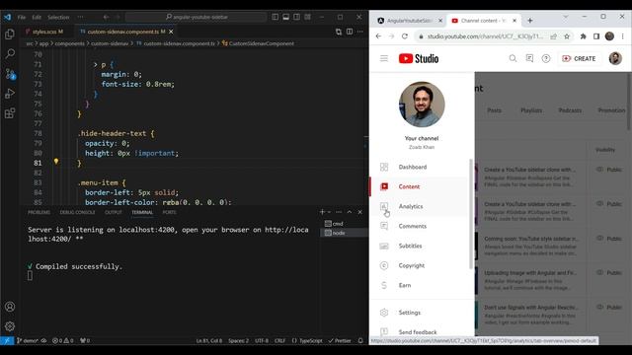Click the lightbulb code action on line 81
Viewport: 632px width, 355px height.
(56, 162)
